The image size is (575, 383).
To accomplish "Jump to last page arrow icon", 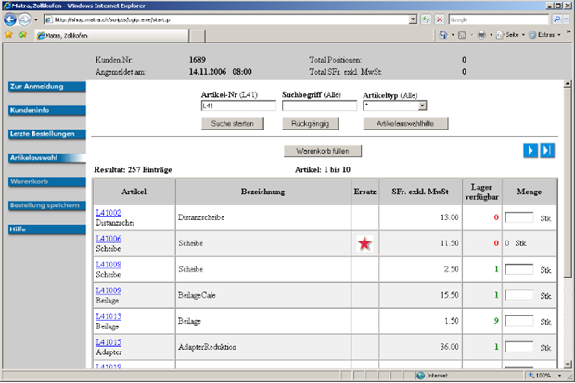I will [x=547, y=151].
